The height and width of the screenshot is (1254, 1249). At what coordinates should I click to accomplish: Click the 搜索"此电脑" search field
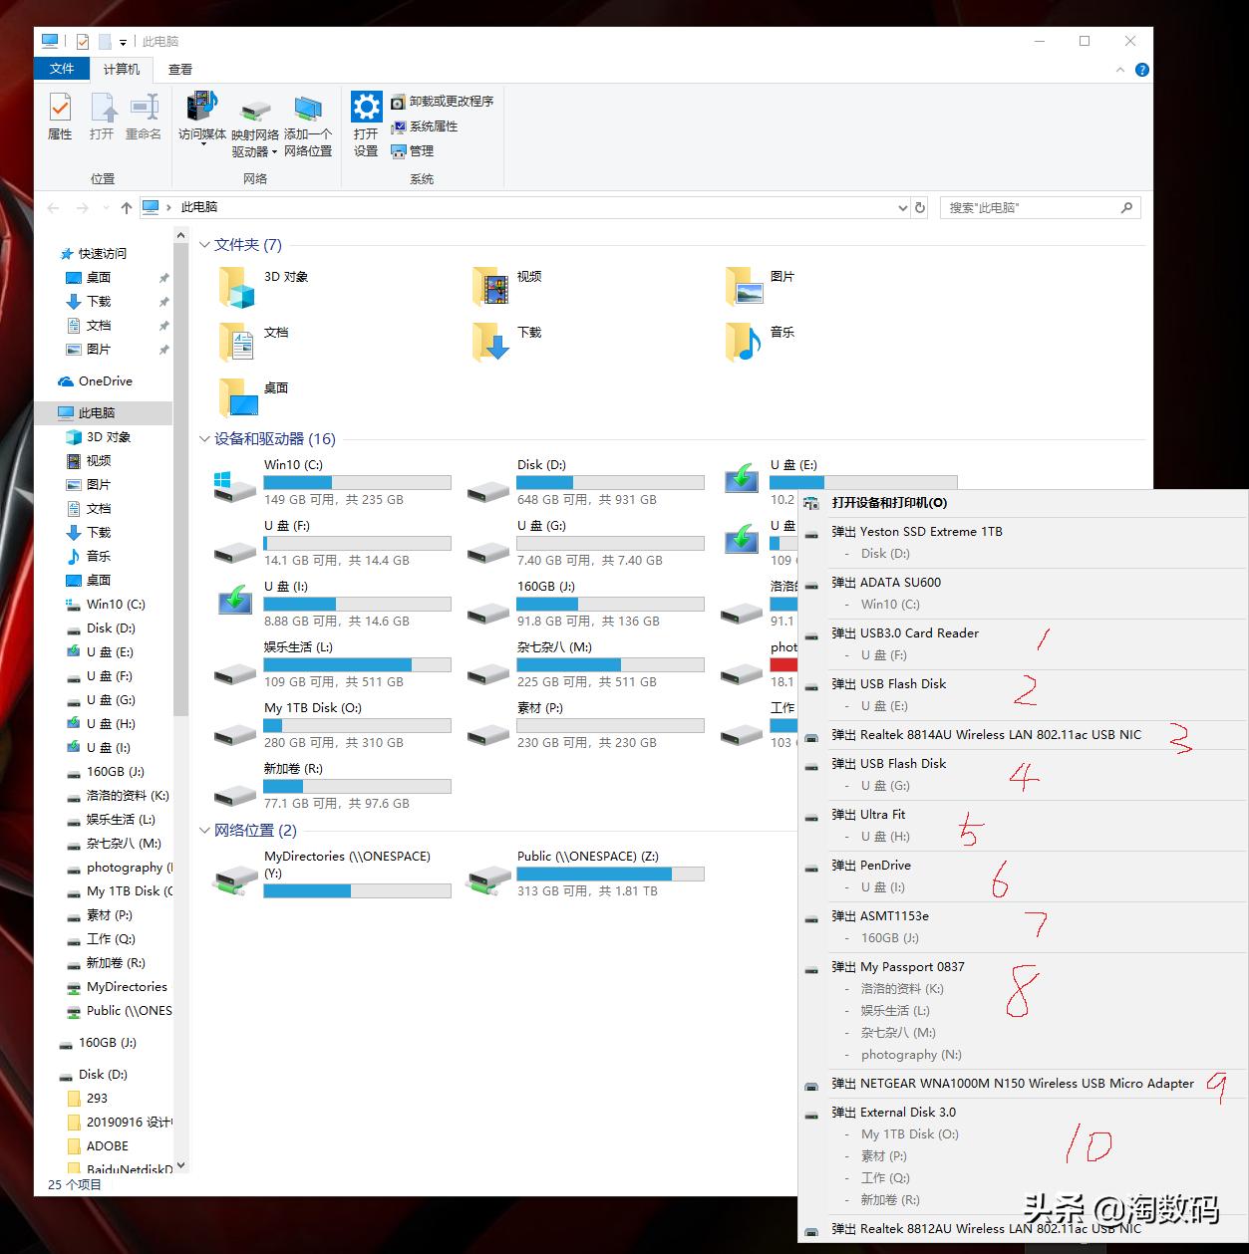click(1040, 207)
